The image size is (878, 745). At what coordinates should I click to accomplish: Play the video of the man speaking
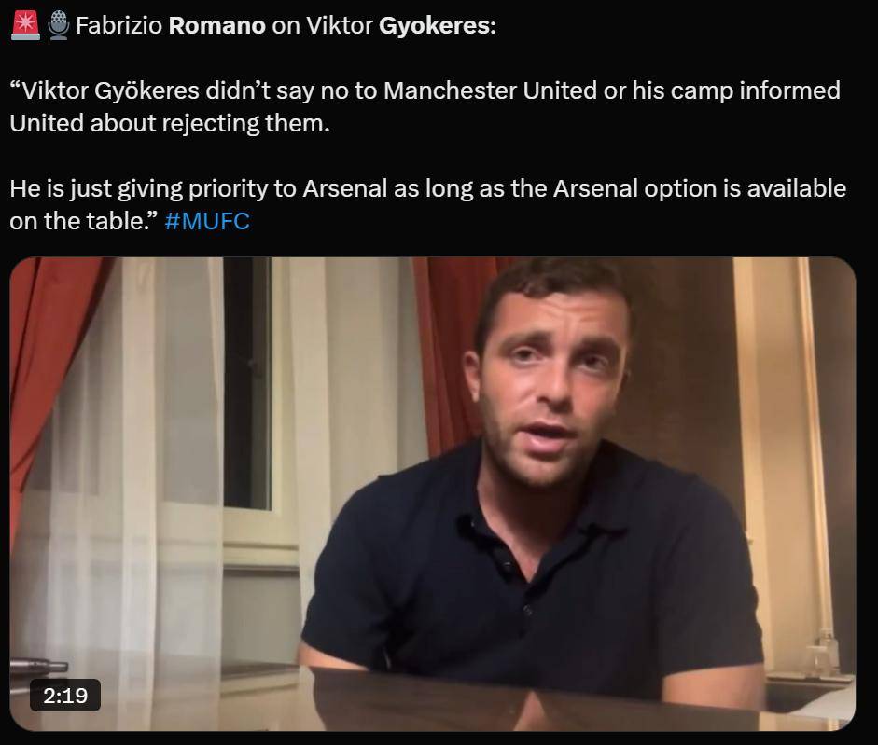tap(432, 493)
